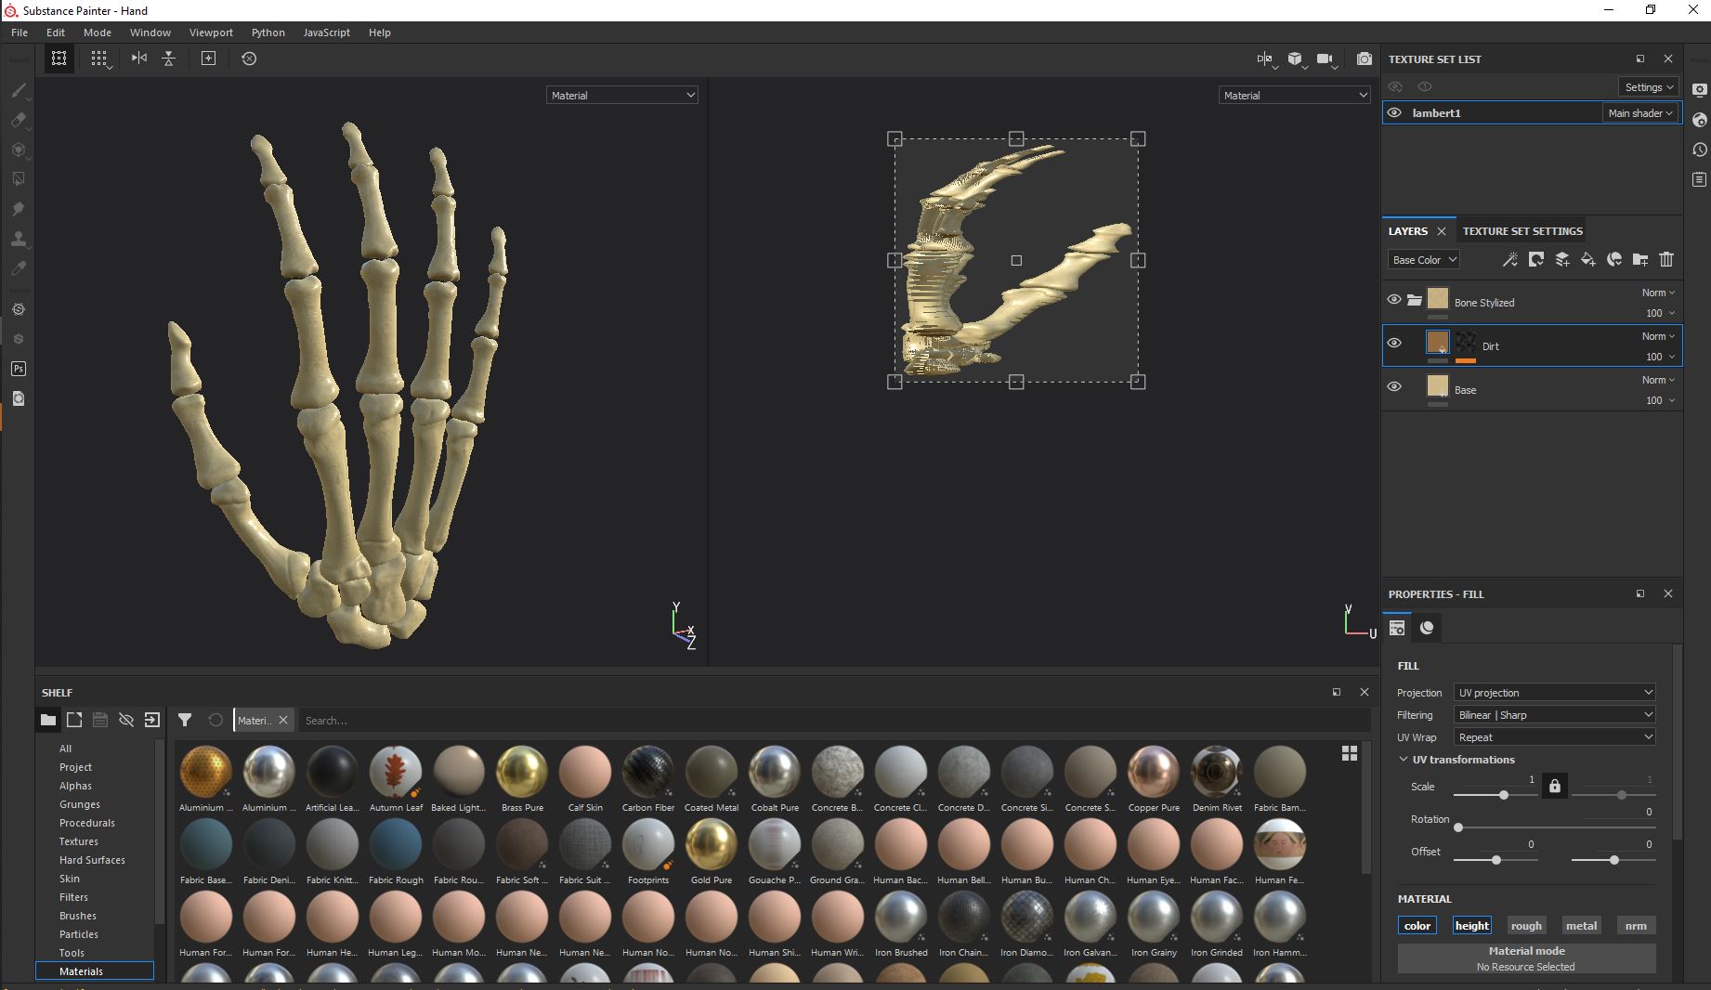
Task: Hide the Bone Stylized folder layer
Action: click(x=1394, y=300)
